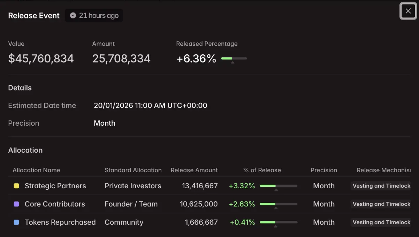Click the Core Contributors release progress bar

(279, 204)
